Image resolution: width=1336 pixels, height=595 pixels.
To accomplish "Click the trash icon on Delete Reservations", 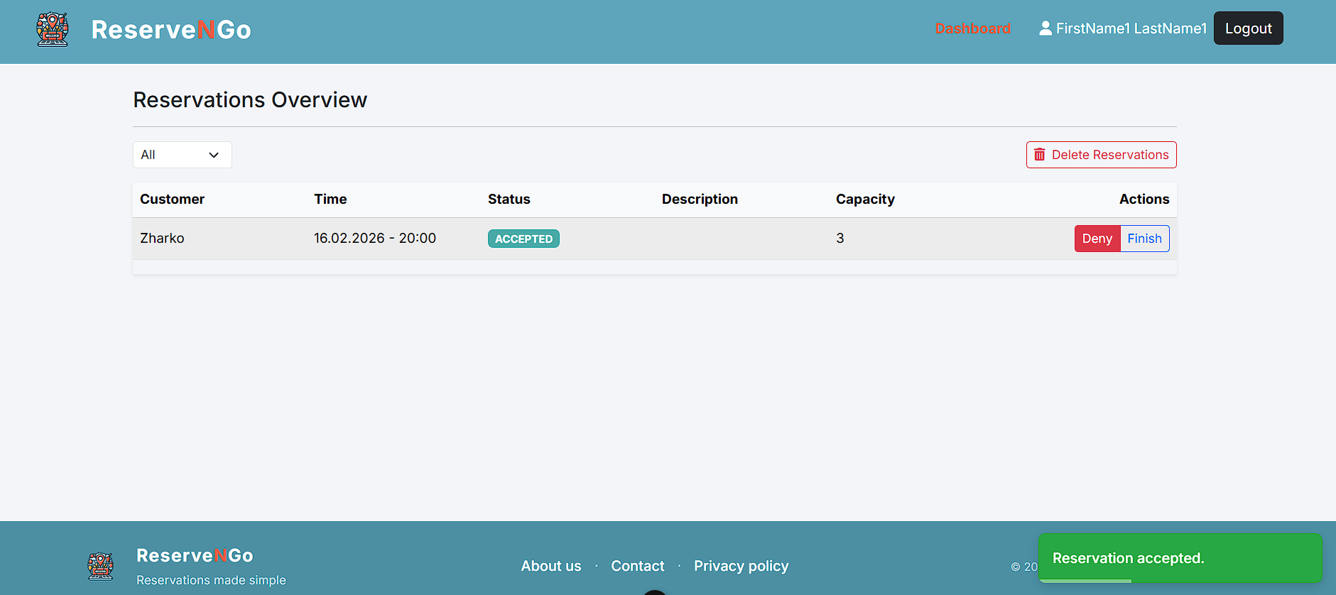I will (x=1039, y=155).
